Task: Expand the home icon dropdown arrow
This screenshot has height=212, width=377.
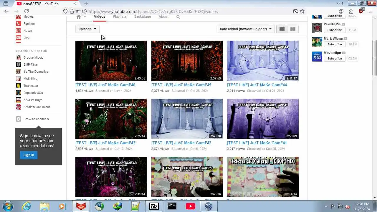Action: pos(85,17)
